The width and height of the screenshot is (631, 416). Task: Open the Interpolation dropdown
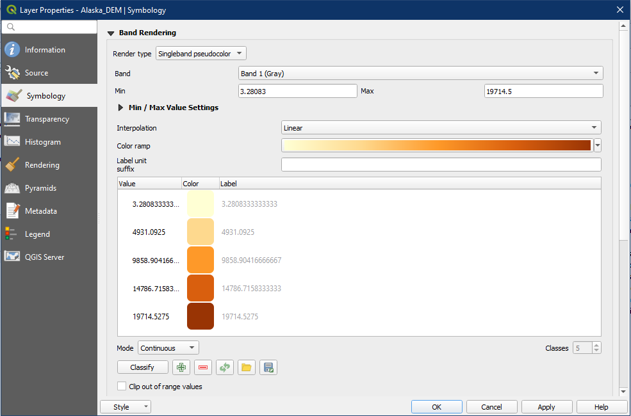(441, 128)
